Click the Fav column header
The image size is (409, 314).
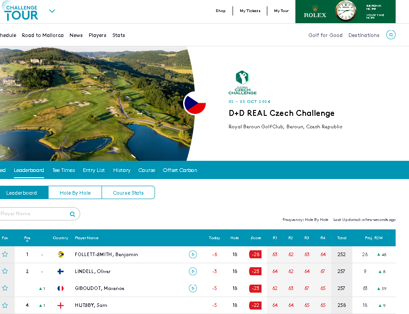coord(5,238)
